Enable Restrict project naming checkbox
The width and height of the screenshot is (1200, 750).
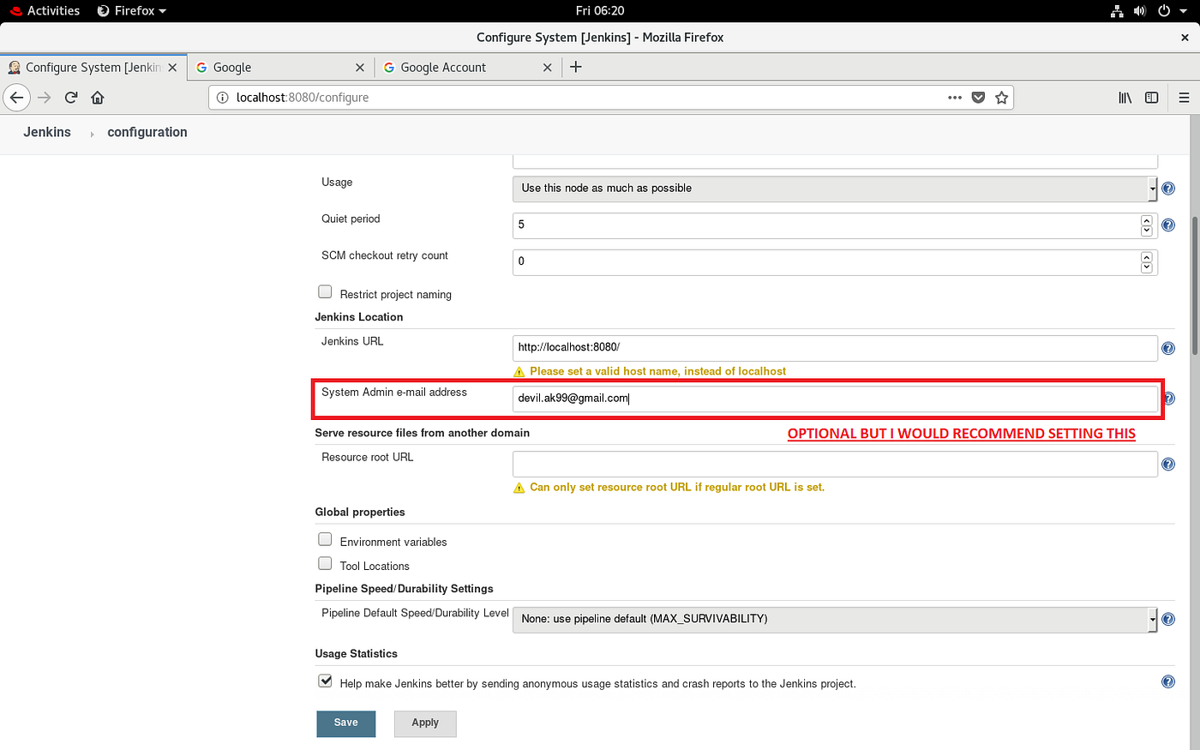(x=325, y=292)
